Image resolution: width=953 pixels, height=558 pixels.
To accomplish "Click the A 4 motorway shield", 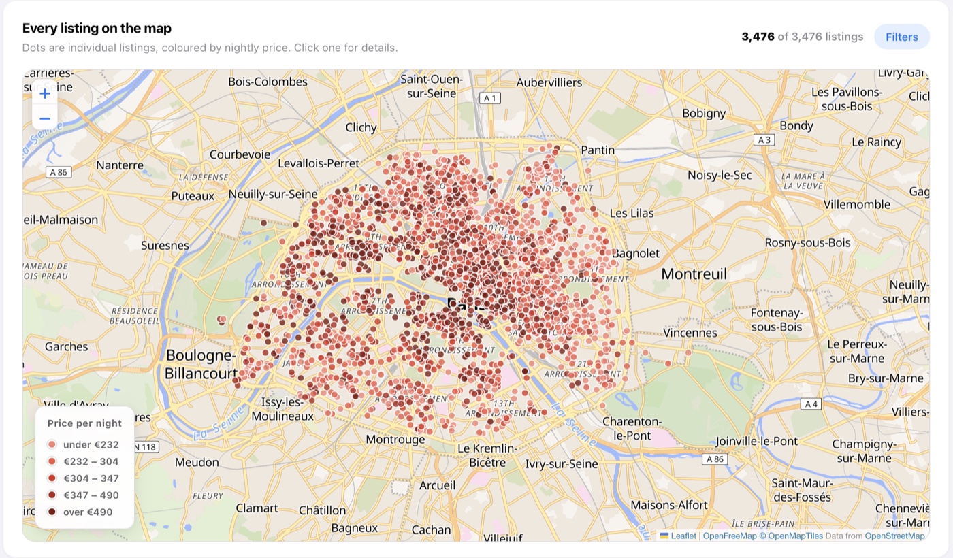I will (811, 404).
